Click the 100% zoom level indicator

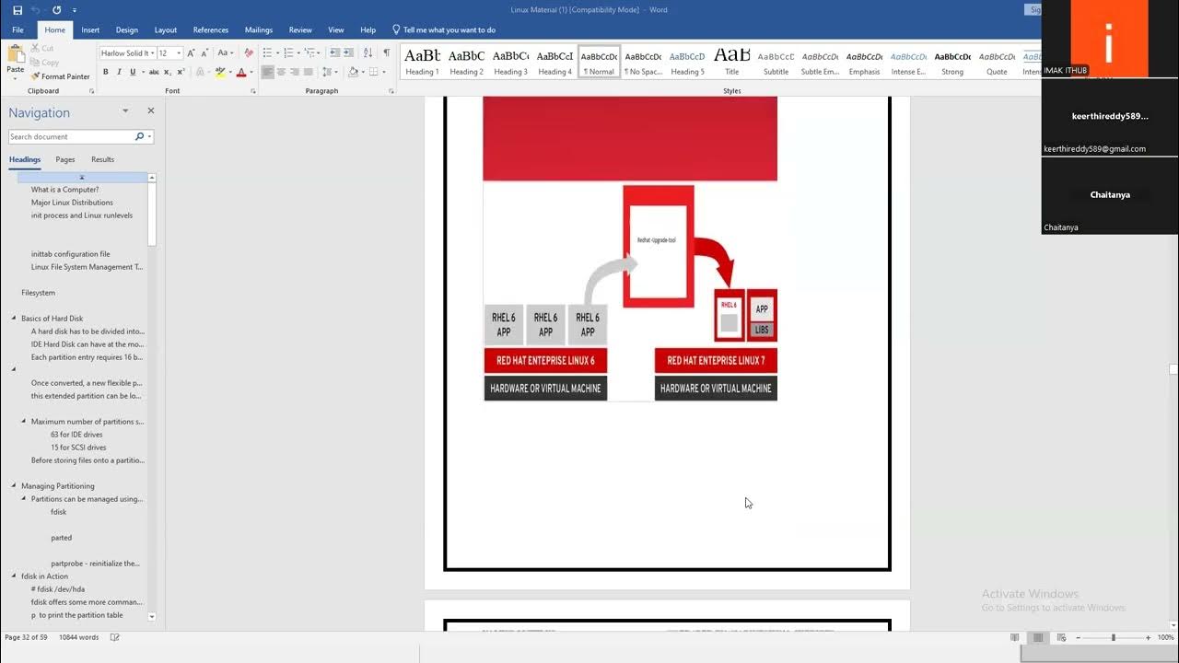1165,637
